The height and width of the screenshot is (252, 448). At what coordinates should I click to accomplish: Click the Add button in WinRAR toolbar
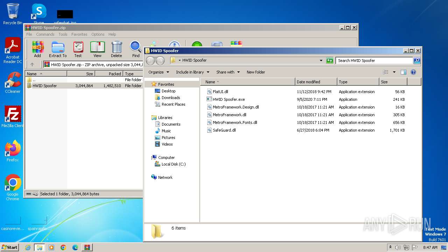(x=37, y=49)
